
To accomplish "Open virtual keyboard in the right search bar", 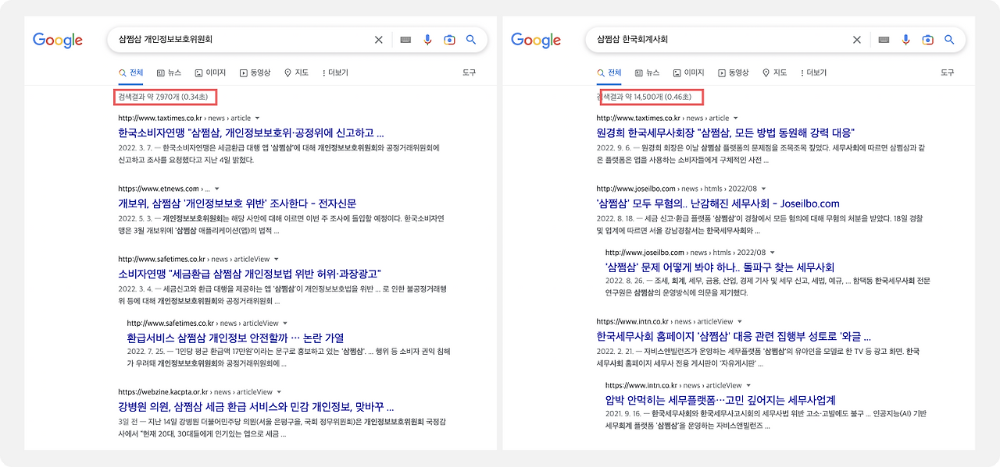I will click(x=884, y=40).
